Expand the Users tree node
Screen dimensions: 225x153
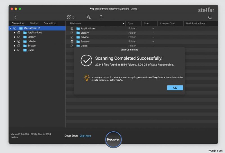point(15,50)
